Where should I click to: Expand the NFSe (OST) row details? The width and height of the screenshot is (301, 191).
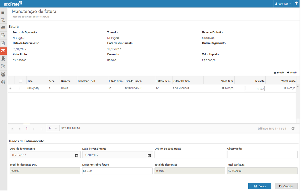[x=10, y=89]
